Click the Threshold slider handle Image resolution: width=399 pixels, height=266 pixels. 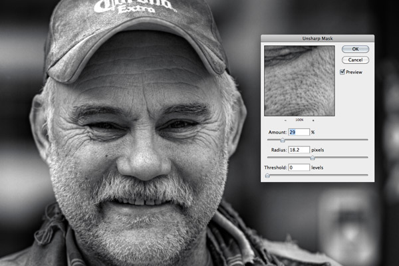click(267, 176)
